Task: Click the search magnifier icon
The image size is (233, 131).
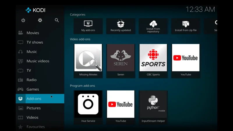Action: click(57, 20)
